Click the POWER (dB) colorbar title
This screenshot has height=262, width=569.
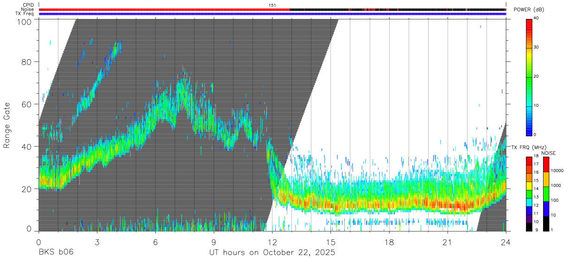pos(530,10)
